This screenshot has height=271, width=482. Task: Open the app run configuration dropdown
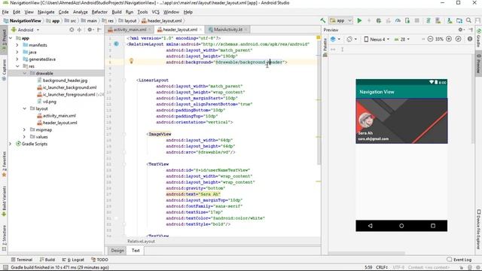click(x=340, y=20)
